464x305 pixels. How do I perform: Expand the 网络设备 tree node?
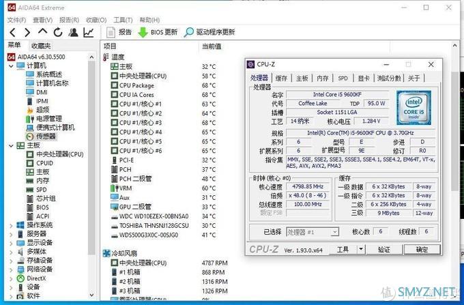tap(11, 270)
